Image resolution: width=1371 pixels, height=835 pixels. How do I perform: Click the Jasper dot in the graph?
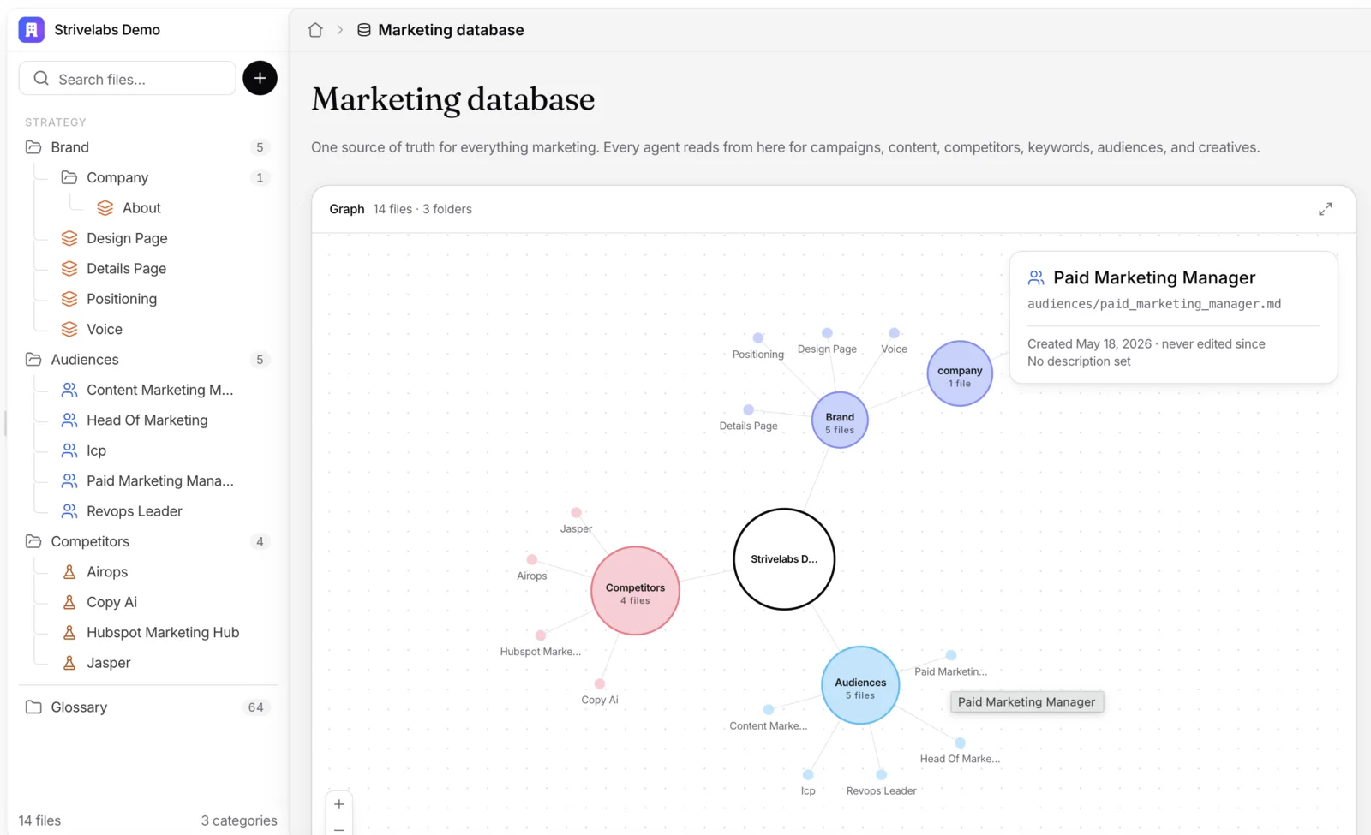coord(576,513)
